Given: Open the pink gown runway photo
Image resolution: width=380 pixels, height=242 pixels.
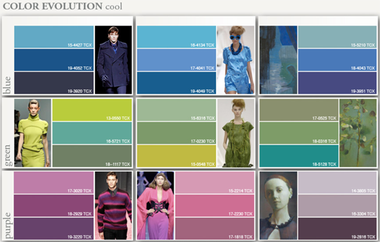Looking at the screenshot, I should pyautogui.click(x=156, y=206).
